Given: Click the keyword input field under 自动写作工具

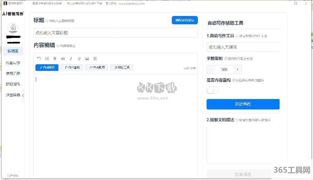Looking at the screenshot, I should (243, 47).
